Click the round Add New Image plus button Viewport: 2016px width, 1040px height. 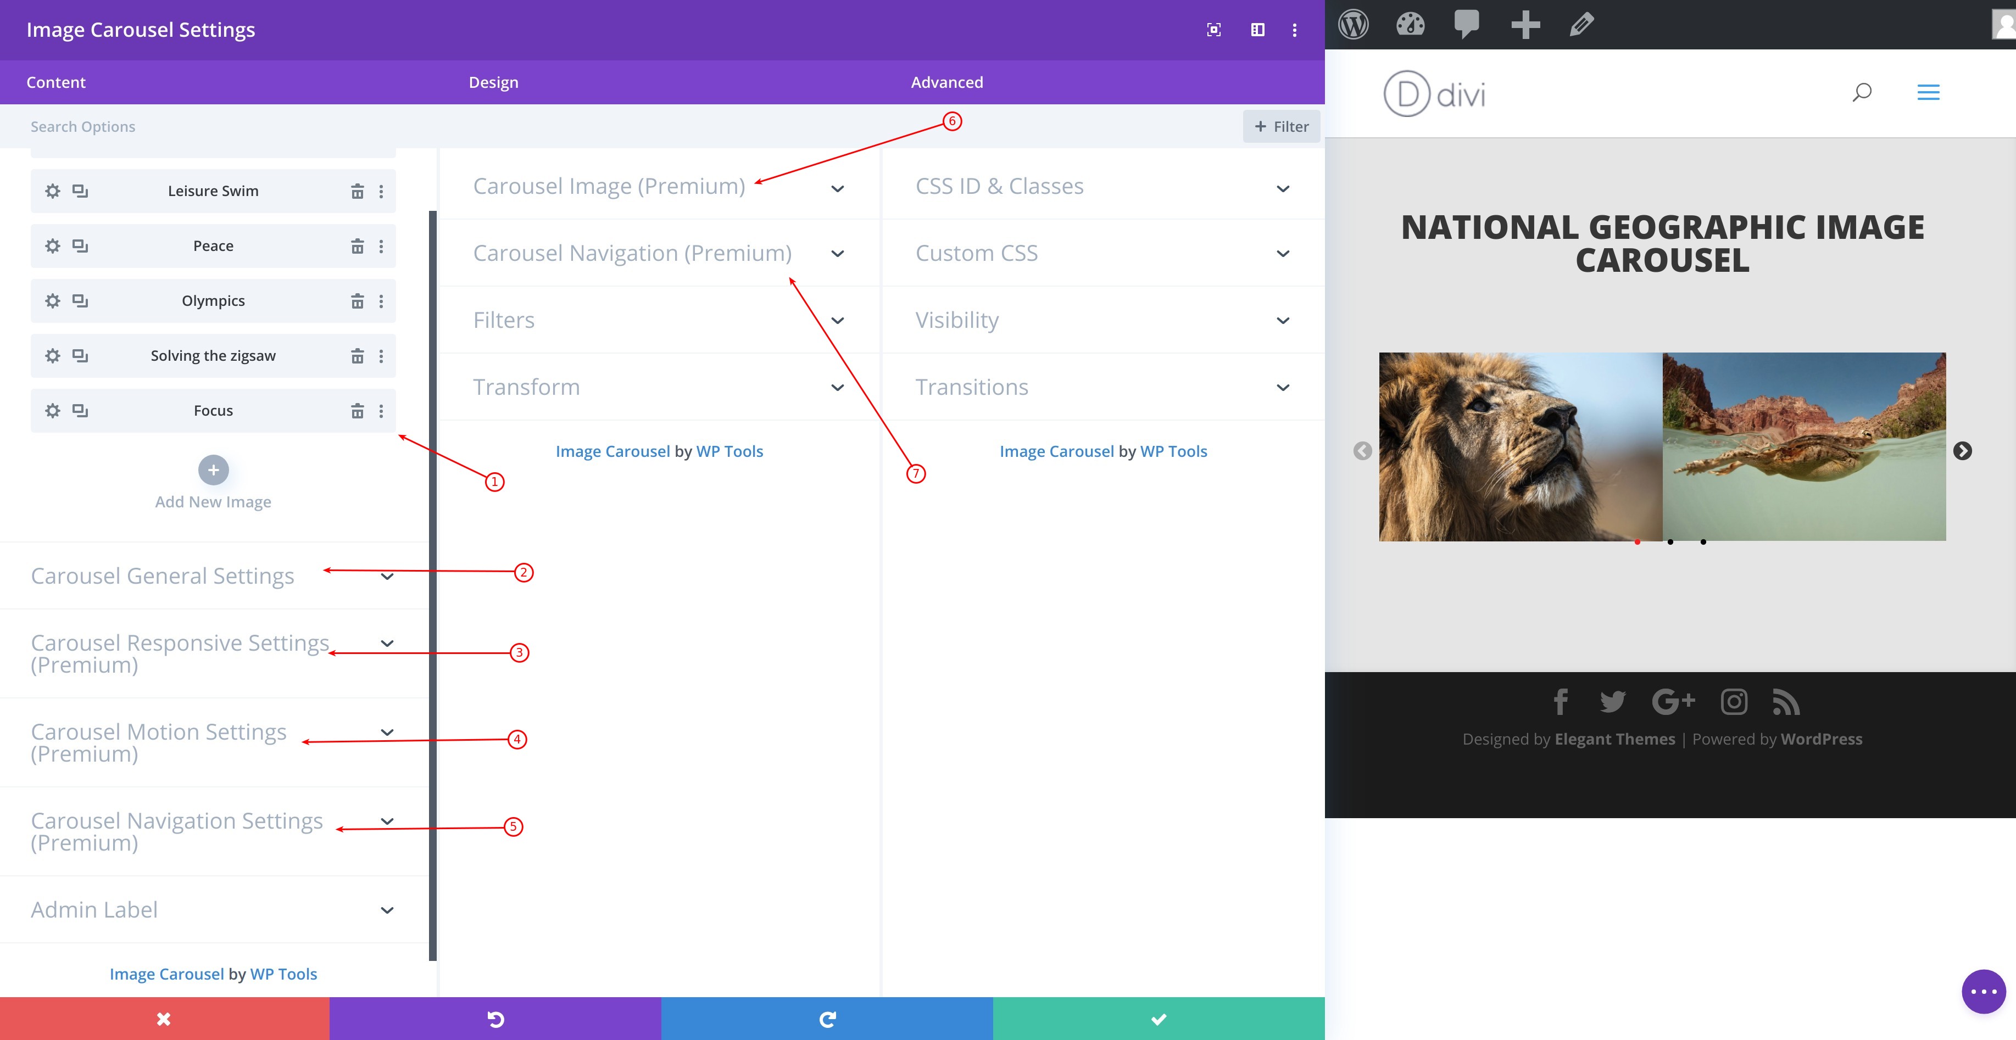(213, 471)
